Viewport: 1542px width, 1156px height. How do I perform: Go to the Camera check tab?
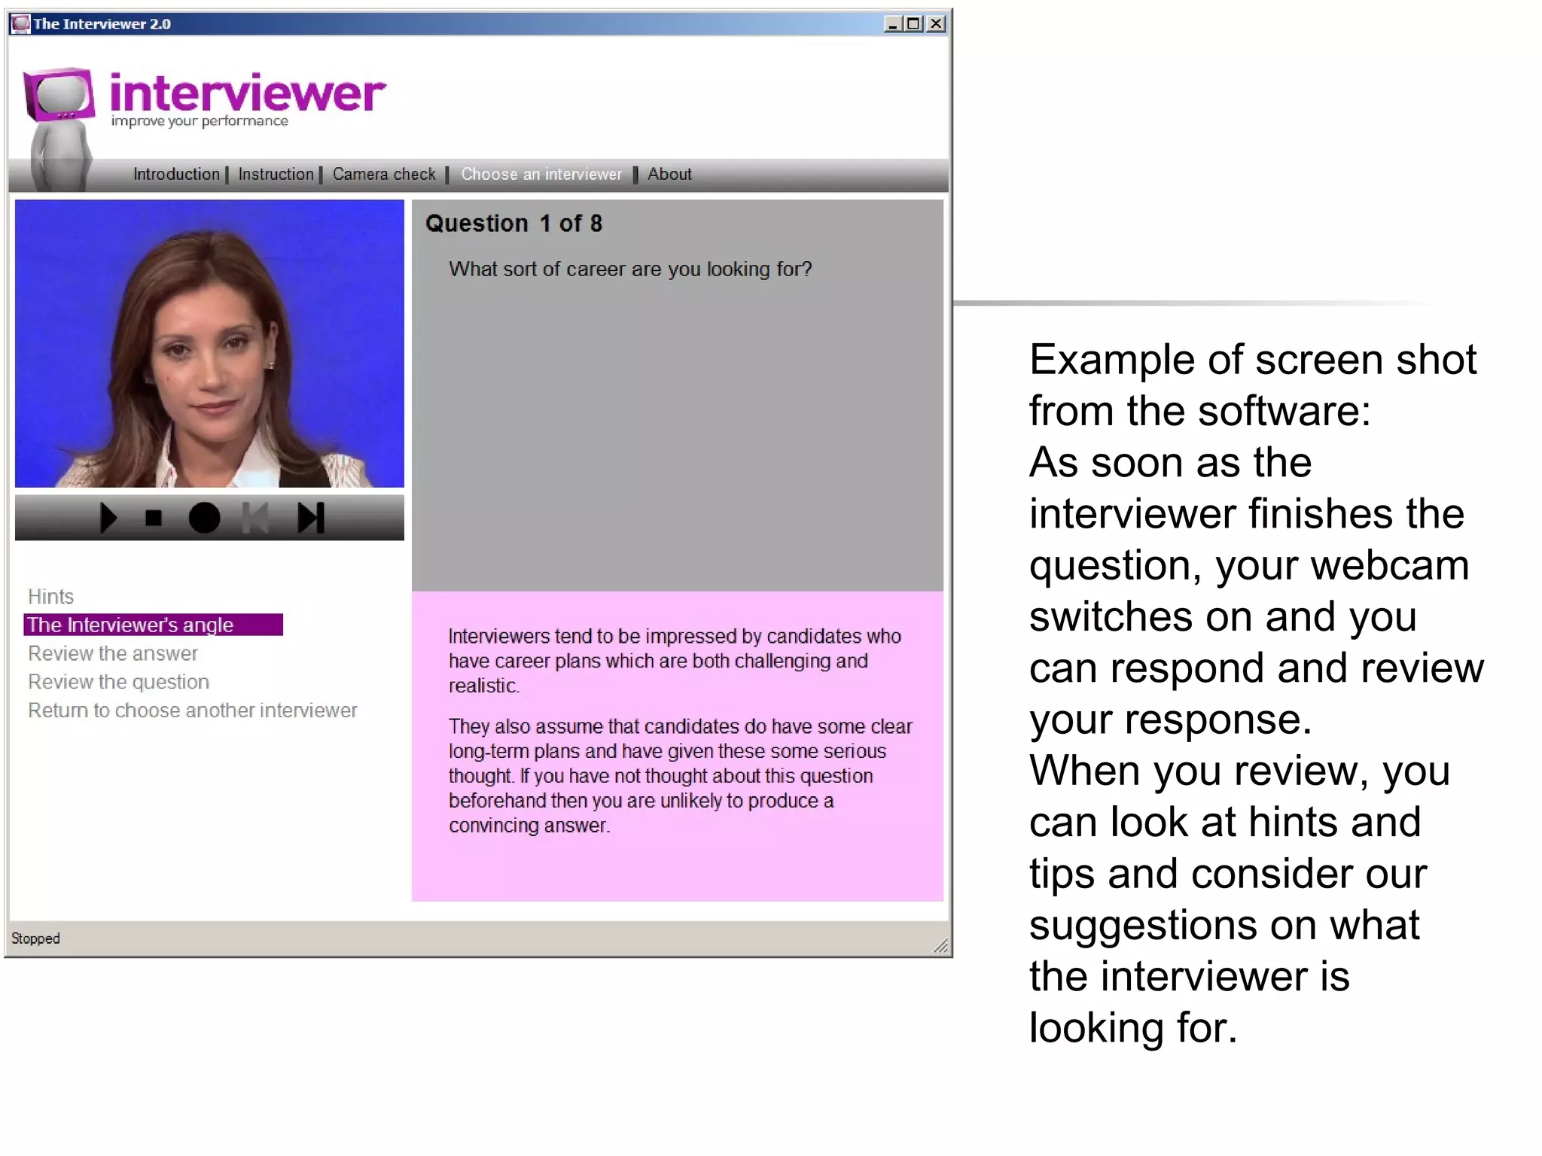click(x=384, y=174)
